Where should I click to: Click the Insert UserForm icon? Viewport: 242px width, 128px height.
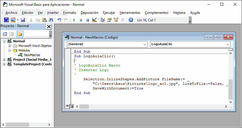click(x=13, y=20)
